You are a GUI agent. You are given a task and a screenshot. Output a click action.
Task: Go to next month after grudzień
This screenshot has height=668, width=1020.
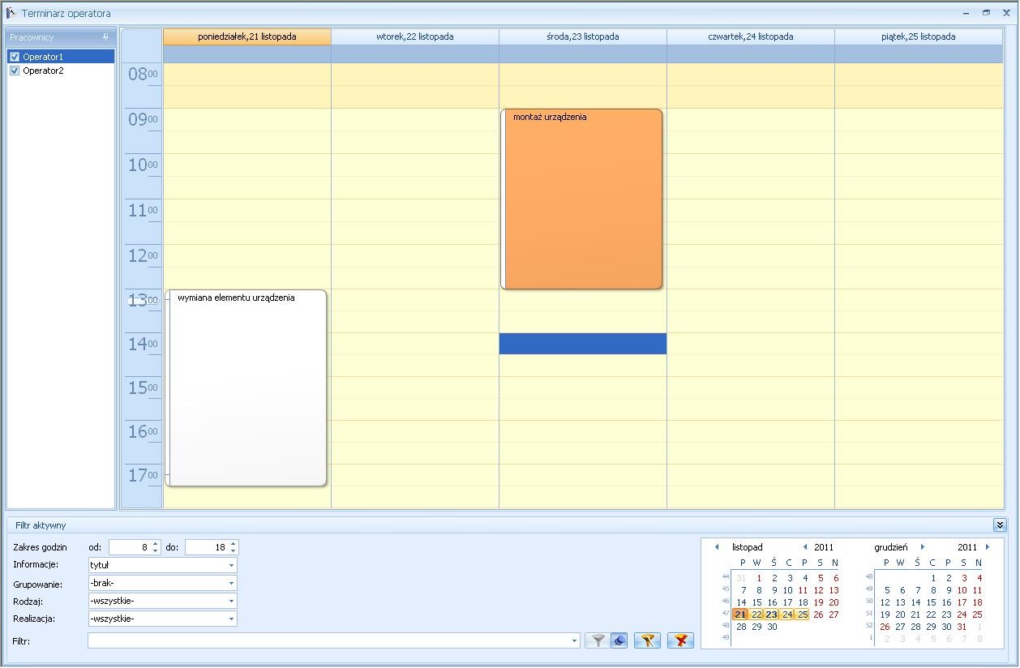point(922,547)
